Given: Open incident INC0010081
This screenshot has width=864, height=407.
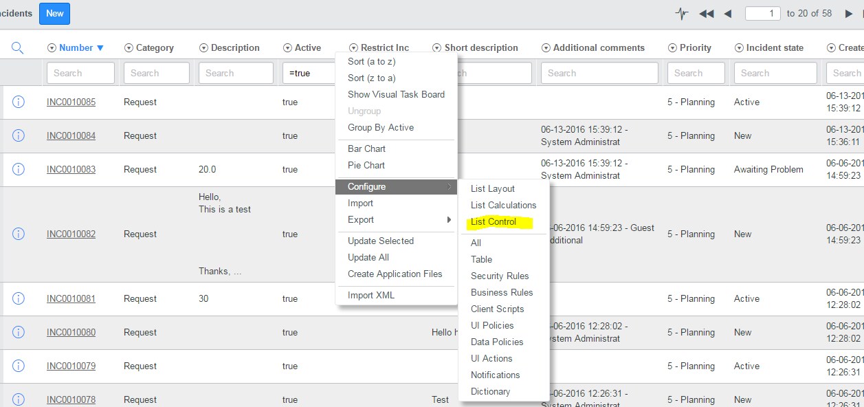Looking at the screenshot, I should tap(71, 299).
